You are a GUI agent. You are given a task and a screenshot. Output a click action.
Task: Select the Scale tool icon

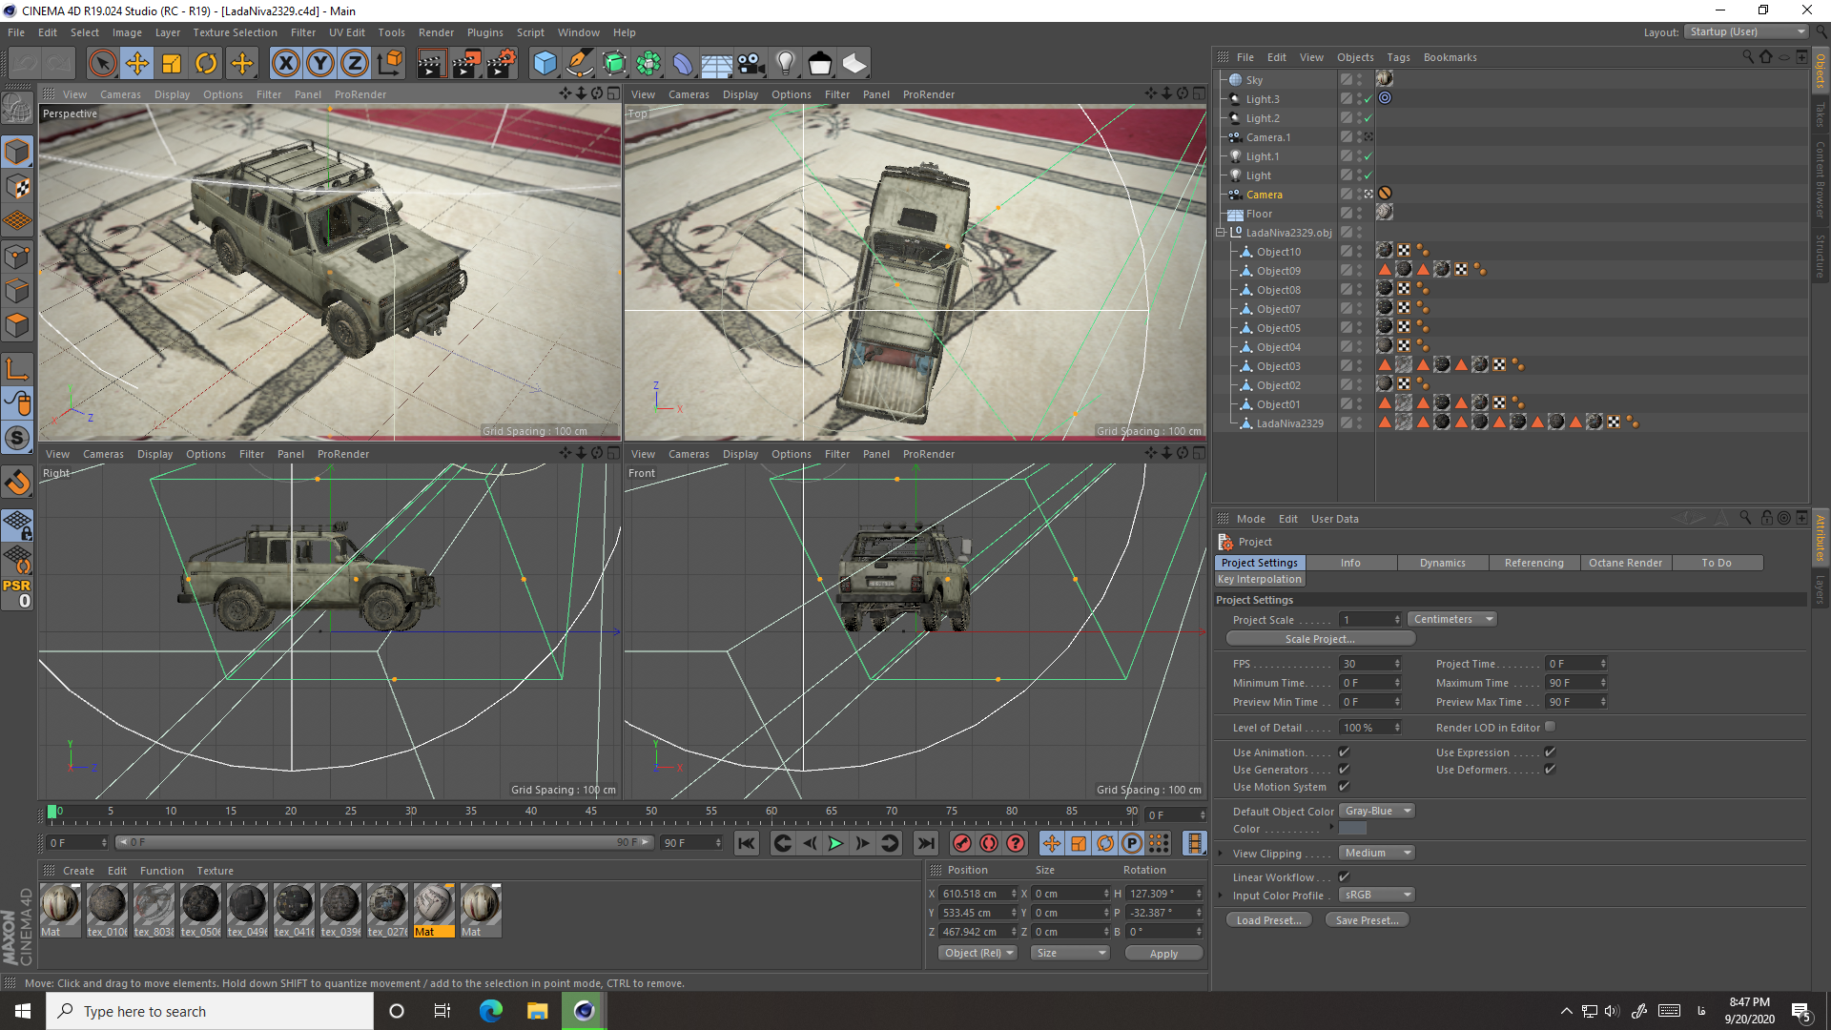pyautogui.click(x=173, y=63)
